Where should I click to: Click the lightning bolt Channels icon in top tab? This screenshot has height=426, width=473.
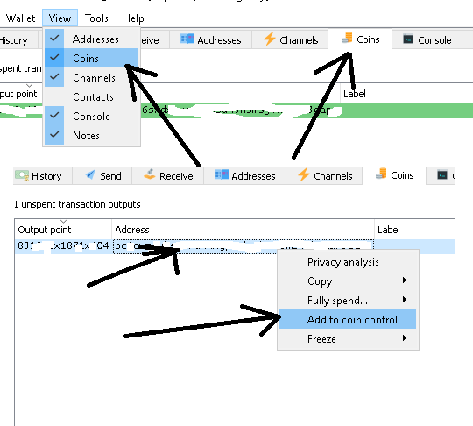pos(270,39)
